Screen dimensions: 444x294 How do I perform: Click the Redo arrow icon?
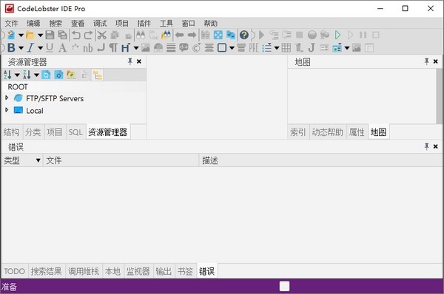88,35
